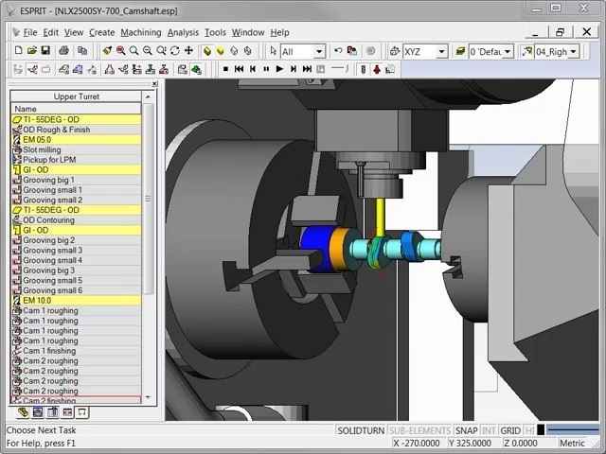Open the Analysis menu

pyautogui.click(x=183, y=32)
